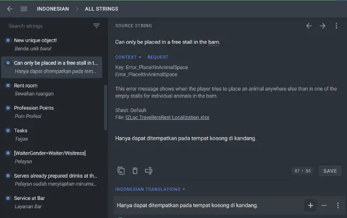Open the hamburger main menu
This screenshot has width=347, height=218.
(24, 9)
